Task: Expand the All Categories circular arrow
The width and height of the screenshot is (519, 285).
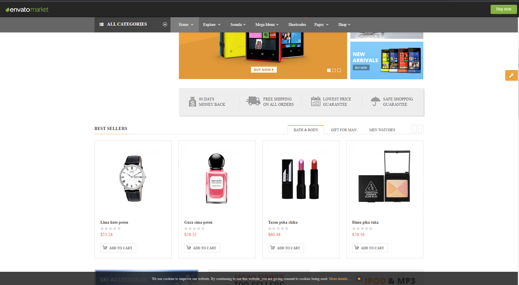Action: [x=165, y=24]
